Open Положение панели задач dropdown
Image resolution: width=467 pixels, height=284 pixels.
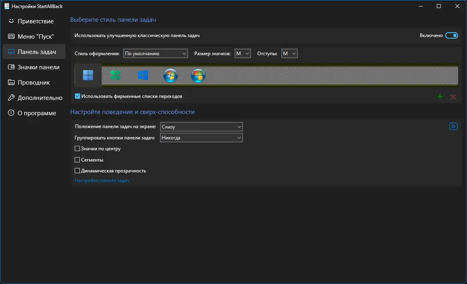(201, 126)
